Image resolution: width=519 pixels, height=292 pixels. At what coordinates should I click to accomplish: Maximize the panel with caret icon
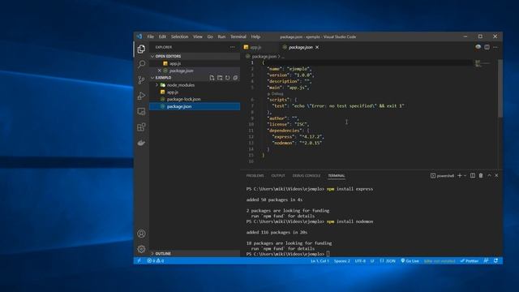tap(489, 175)
